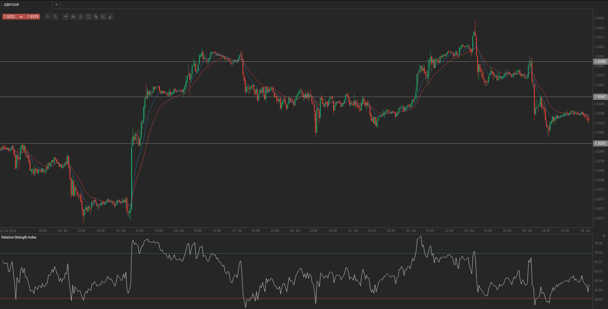
Task: Click the tab drag handle left of GBP/CHF
Action: pos(1,5)
